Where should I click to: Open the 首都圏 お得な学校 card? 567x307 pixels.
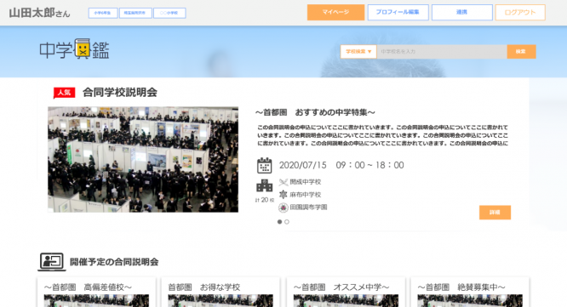pos(220,292)
